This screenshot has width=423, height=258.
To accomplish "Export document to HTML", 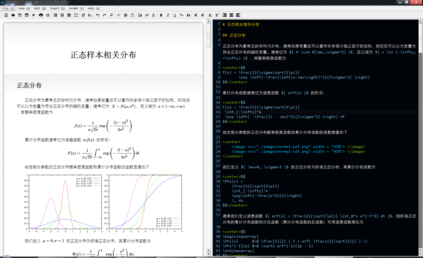I will click(90, 15).
